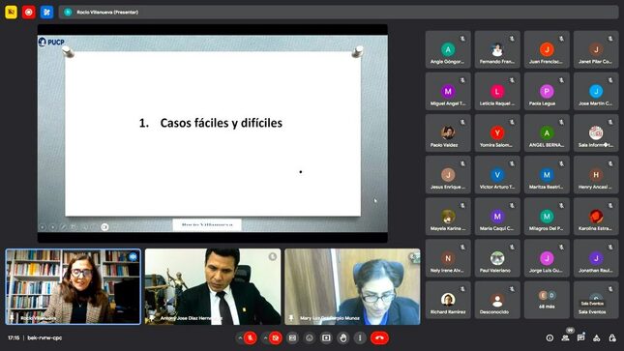Viewport: 624px width, 351px height.
Task: Unmute the microphone with the red mic button
Action: point(251,337)
